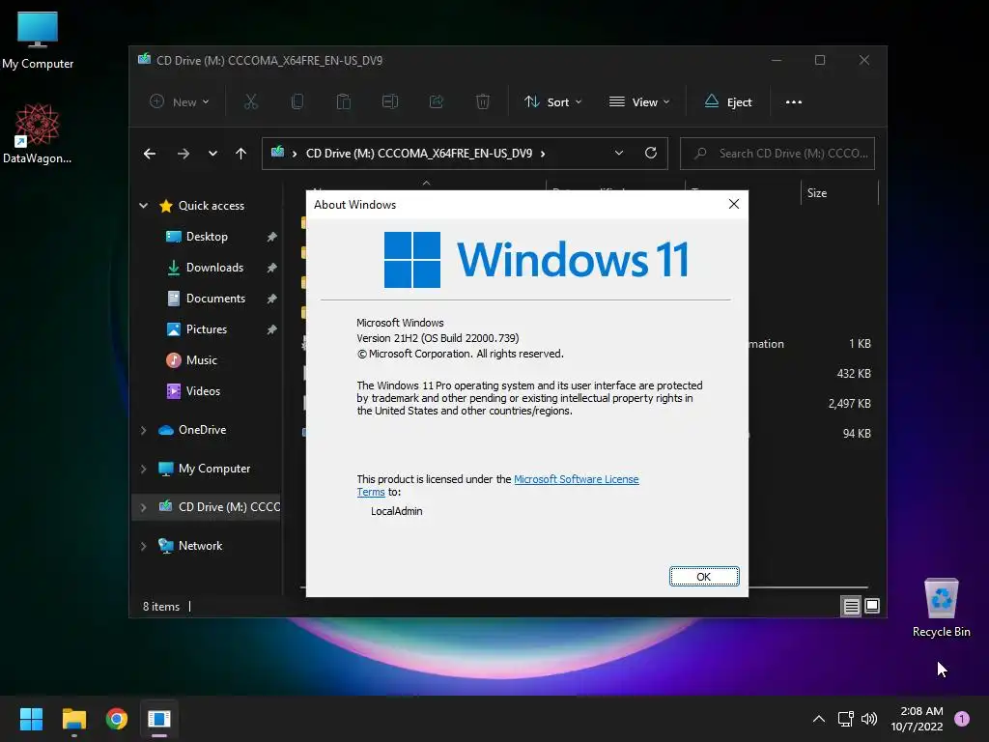Unpin Desktop via its pin icon
The height and width of the screenshot is (742, 989).
tap(271, 237)
